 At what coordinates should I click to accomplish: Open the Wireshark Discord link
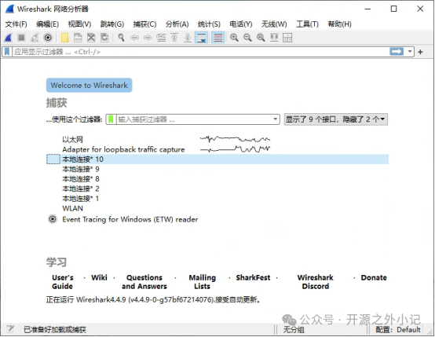point(316,282)
